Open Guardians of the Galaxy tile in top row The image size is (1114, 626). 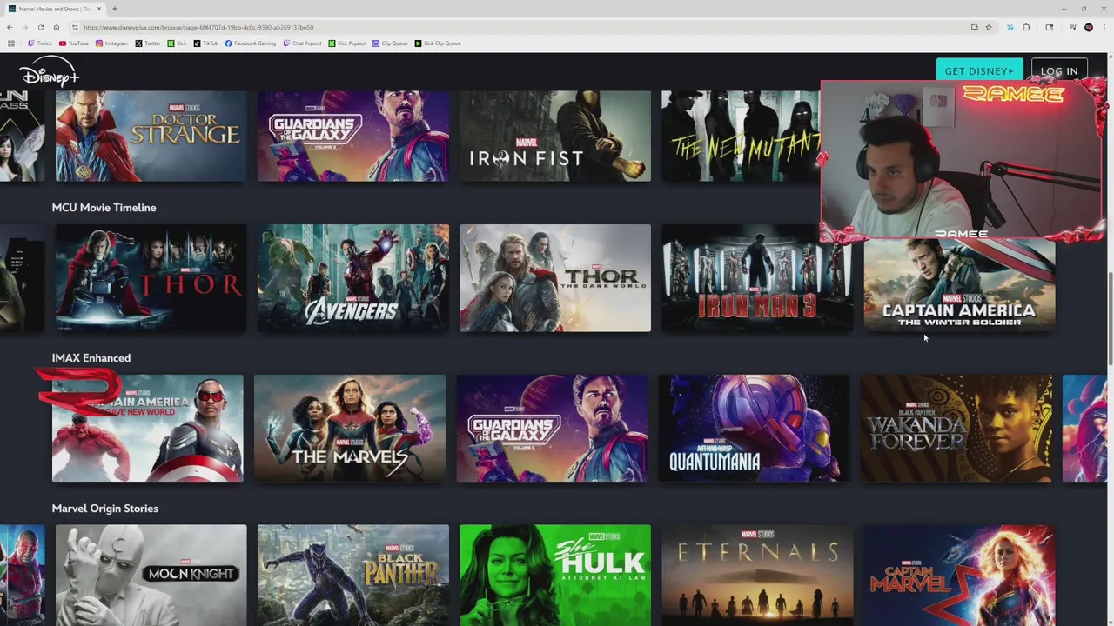coord(353,136)
